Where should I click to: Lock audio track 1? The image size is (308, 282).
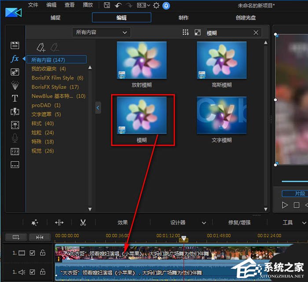pos(43,271)
